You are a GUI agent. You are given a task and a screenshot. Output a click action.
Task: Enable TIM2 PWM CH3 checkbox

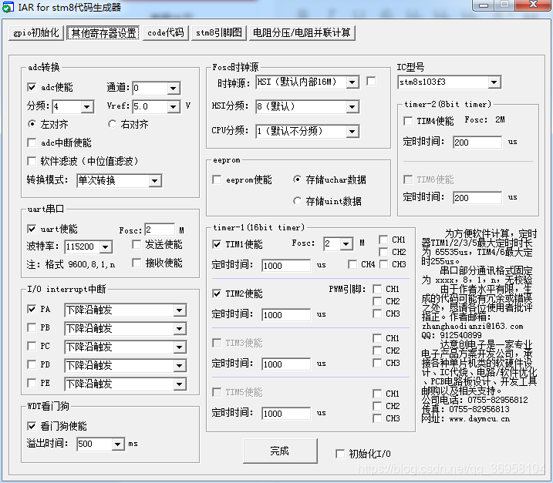pos(377,314)
